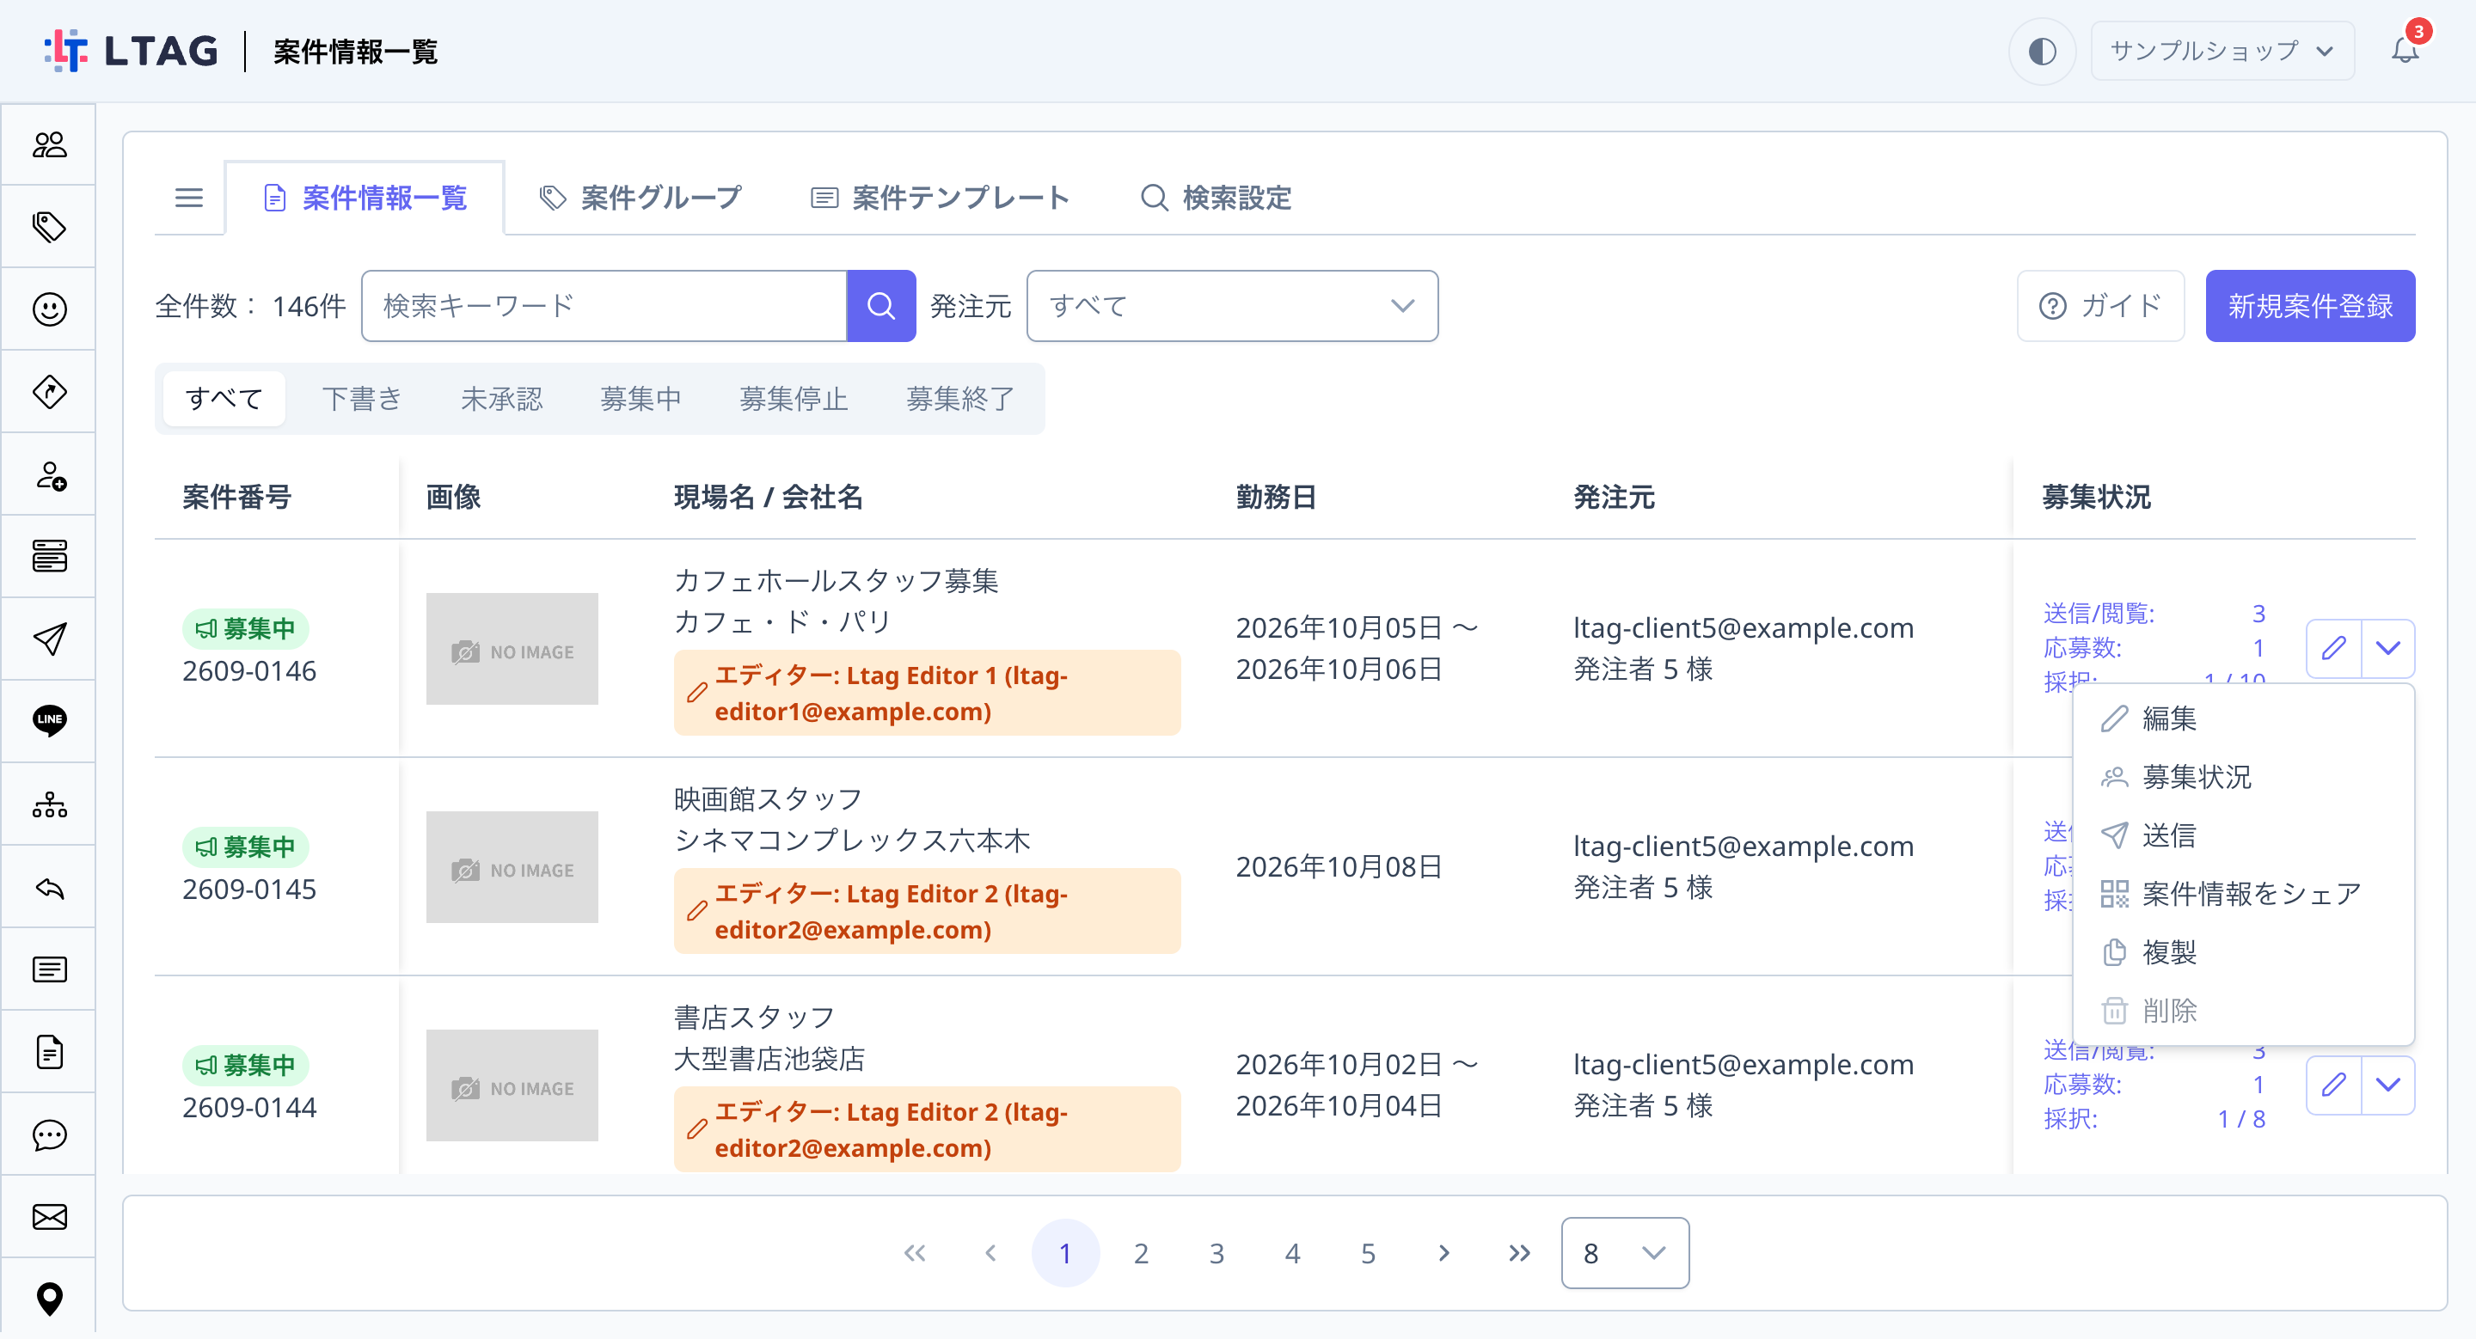Open the organization chart sidebar icon
The image size is (2476, 1339).
(x=49, y=805)
